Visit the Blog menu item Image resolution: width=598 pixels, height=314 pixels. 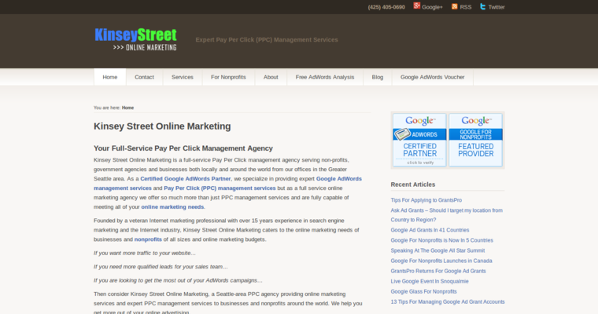[x=378, y=77]
